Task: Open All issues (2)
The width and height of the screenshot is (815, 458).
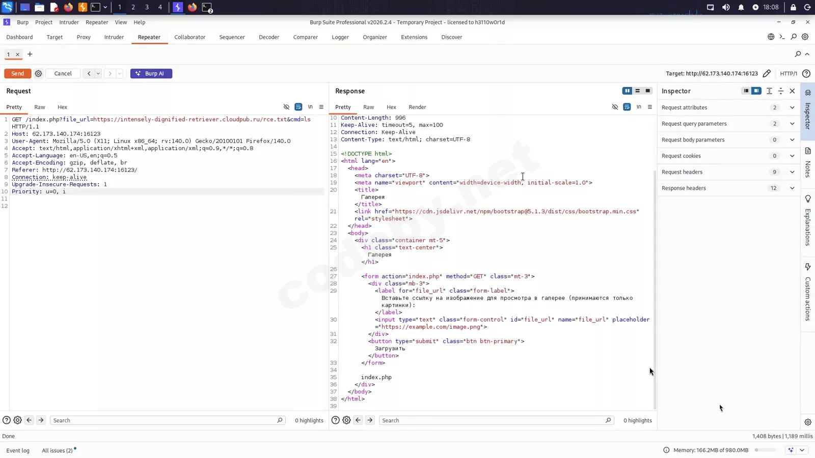Action: (58, 450)
